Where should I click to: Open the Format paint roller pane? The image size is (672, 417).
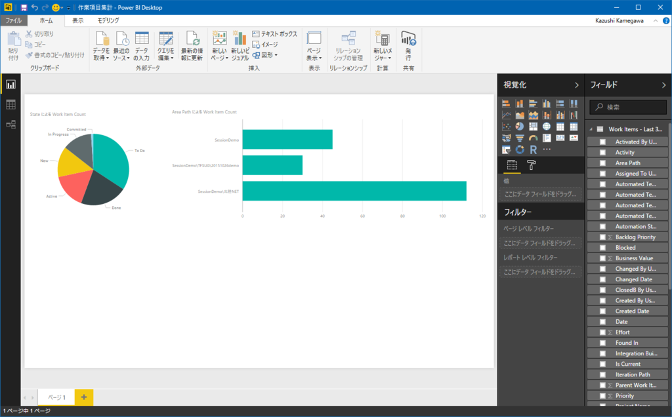pos(532,165)
